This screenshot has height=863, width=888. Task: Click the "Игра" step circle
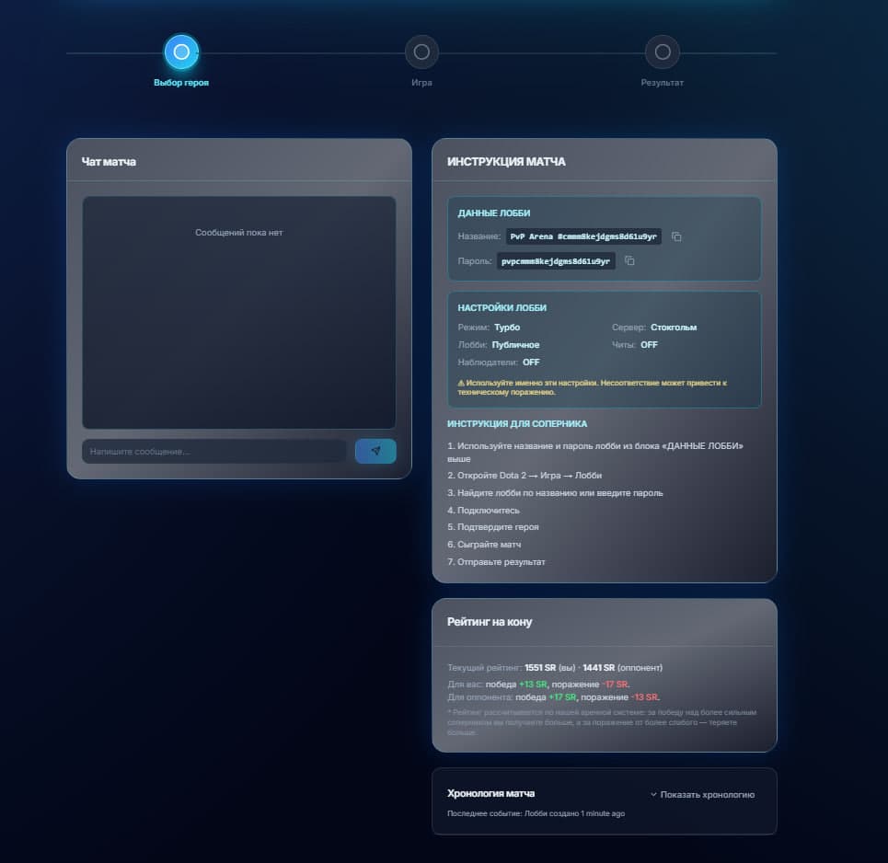tap(421, 52)
